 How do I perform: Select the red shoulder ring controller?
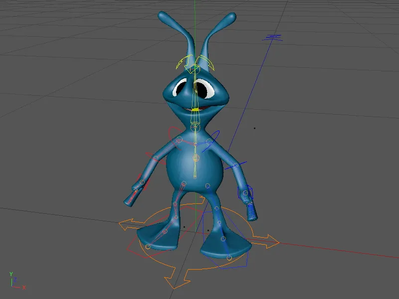175,138
